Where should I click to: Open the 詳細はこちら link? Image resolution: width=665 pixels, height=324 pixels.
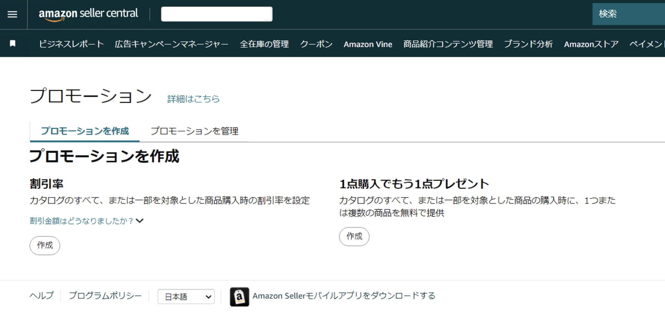point(193,99)
